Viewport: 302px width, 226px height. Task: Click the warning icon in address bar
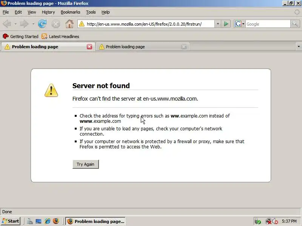(x=82, y=24)
